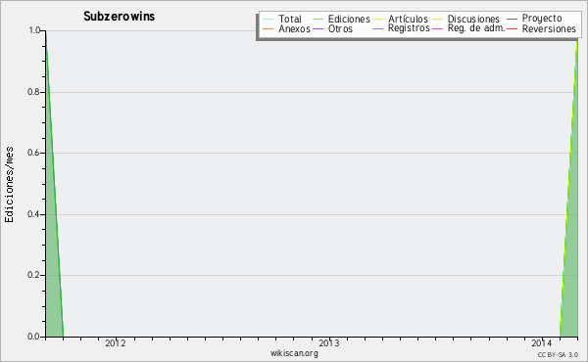Image resolution: width=588 pixels, height=362 pixels.
Task: Click the 0.8 y-axis tick label
Action: [x=34, y=92]
